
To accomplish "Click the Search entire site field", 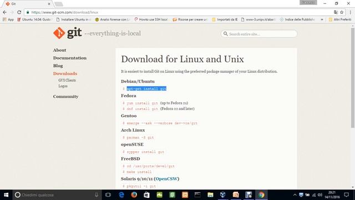I will click(259, 34).
